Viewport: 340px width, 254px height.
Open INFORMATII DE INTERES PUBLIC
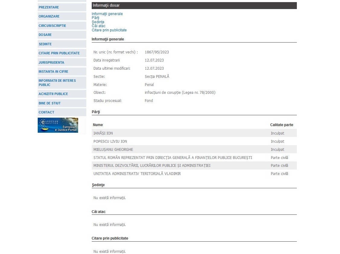(57, 83)
